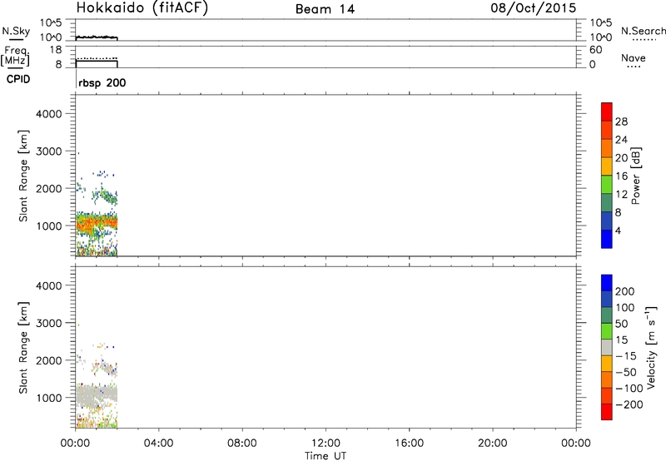
Task: Select the Beam 14 label
Action: click(x=325, y=9)
